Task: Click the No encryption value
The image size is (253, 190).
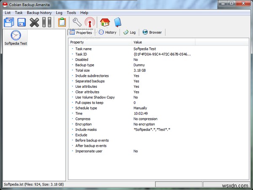Action: click(x=144, y=124)
